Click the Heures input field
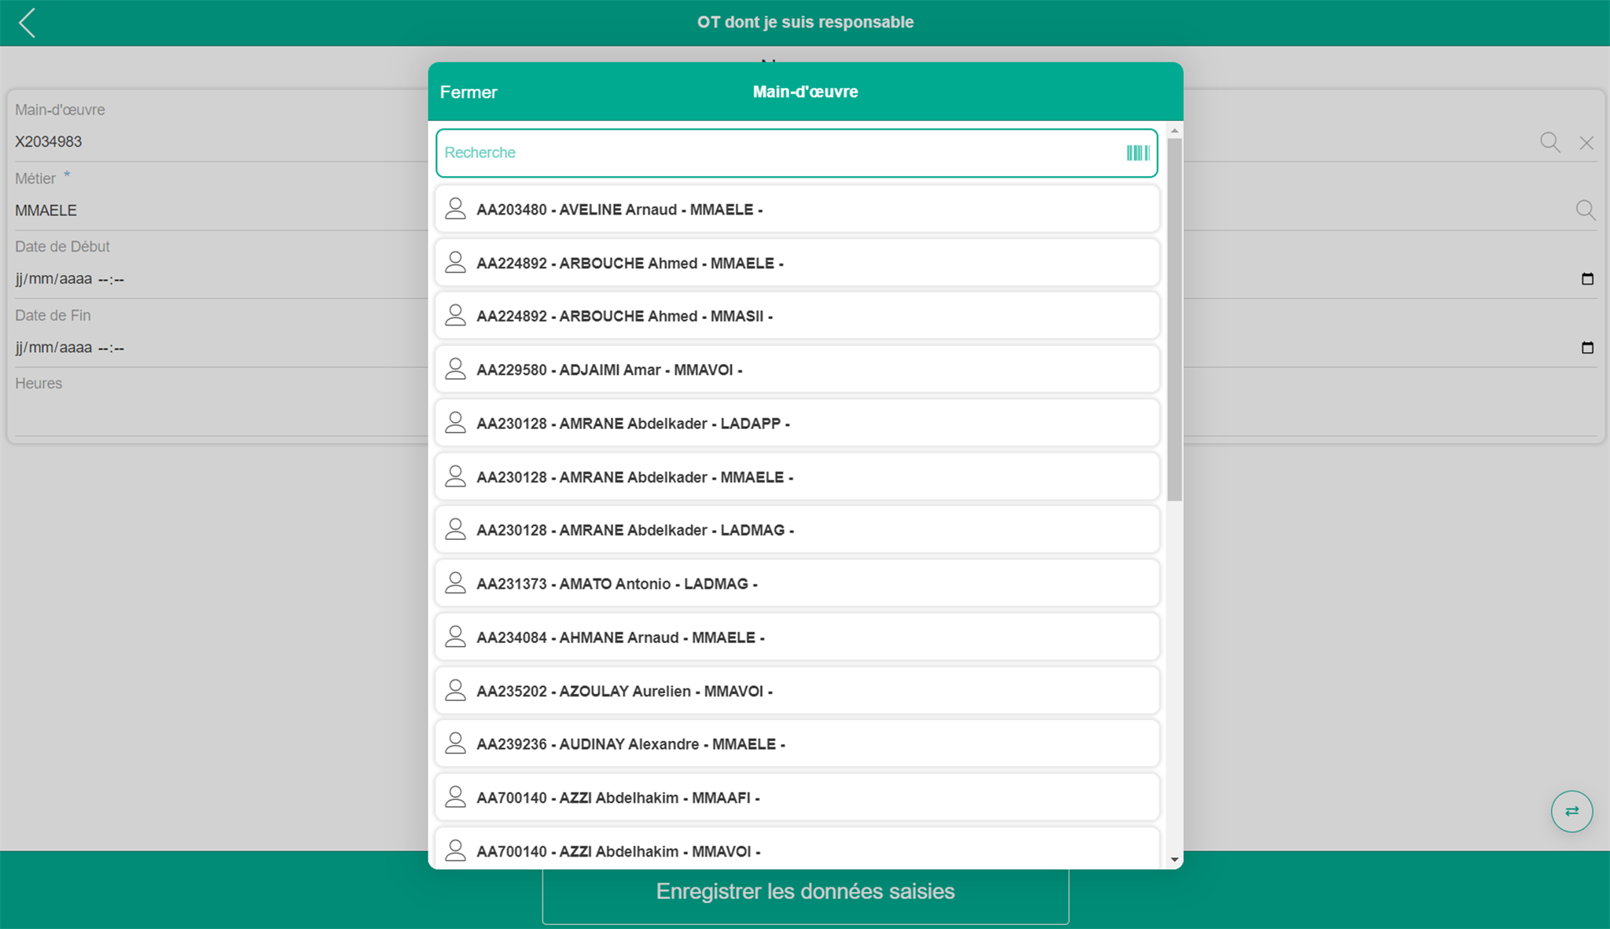 (x=212, y=416)
